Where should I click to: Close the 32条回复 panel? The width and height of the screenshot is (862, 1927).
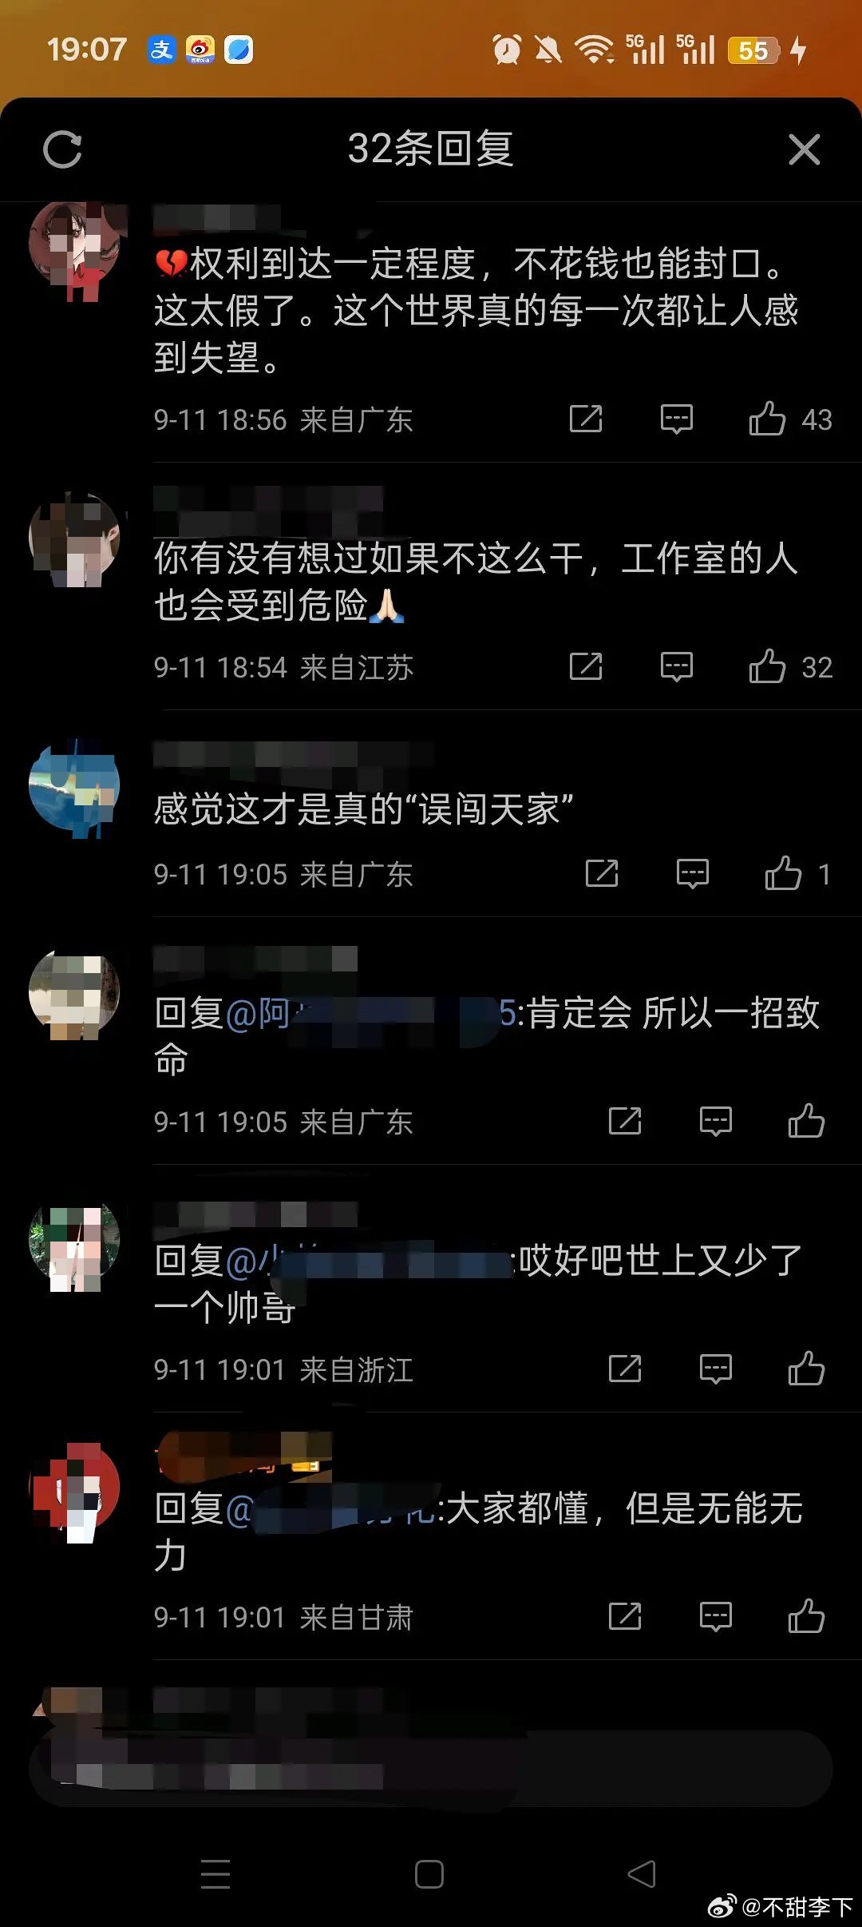tap(804, 149)
